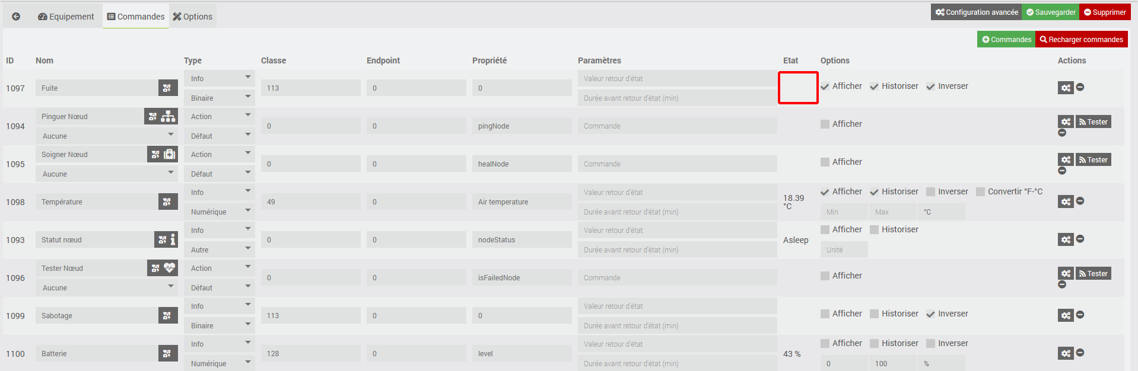Expand Aucune dropdown under Pinguer Nœud

click(107, 136)
